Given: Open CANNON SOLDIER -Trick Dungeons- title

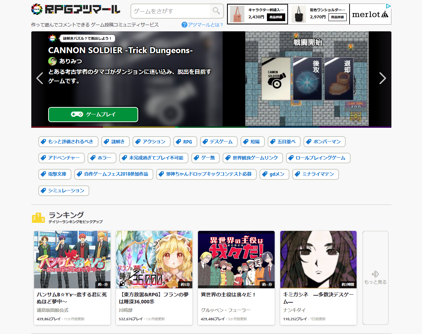Looking at the screenshot, I should (121, 50).
